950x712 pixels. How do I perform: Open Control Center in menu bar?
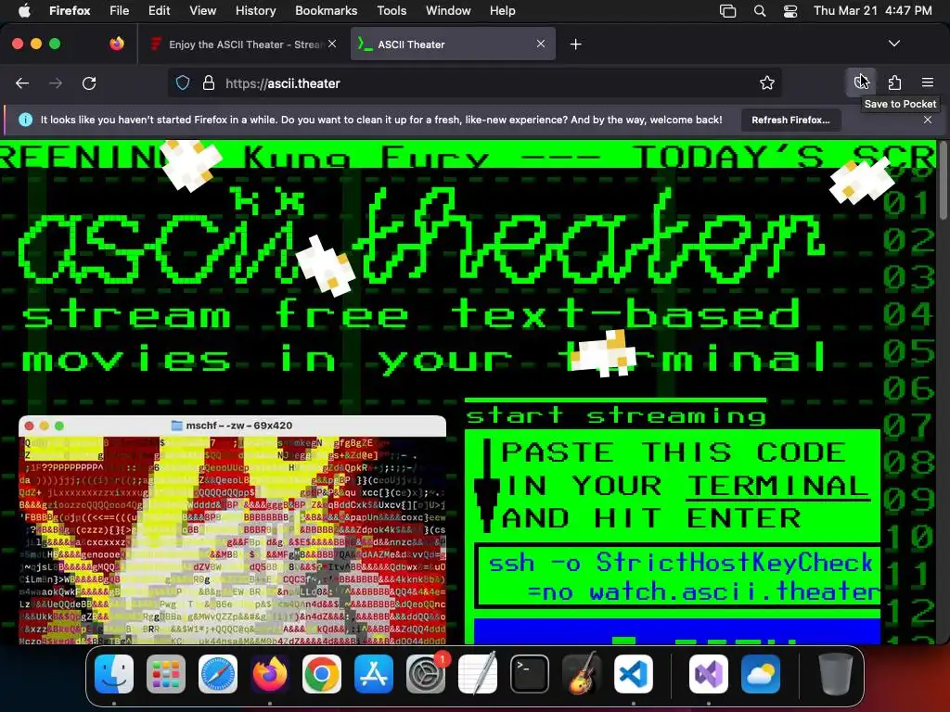coord(790,10)
